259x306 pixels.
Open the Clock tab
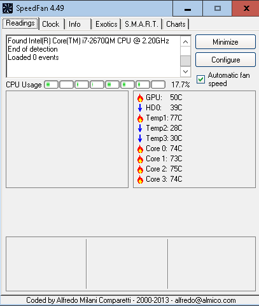[51, 24]
